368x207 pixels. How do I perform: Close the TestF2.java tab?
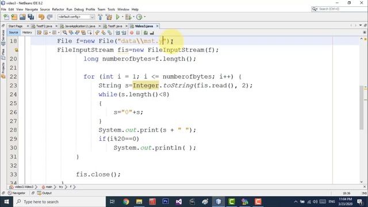pos(56,26)
